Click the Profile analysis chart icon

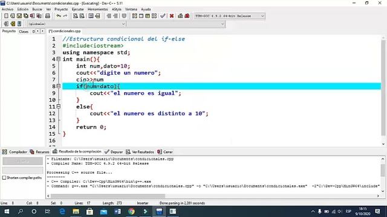[180, 16]
